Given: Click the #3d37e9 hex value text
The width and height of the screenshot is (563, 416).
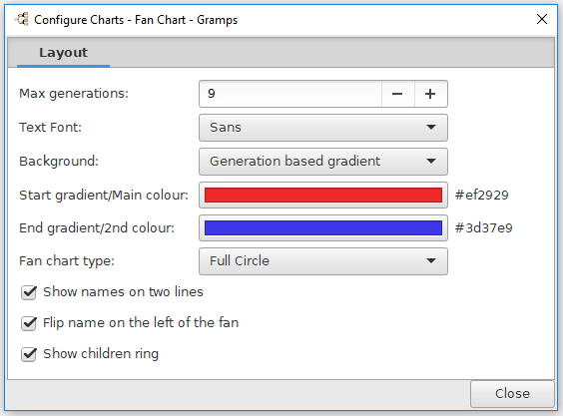Looking at the screenshot, I should pyautogui.click(x=483, y=228).
